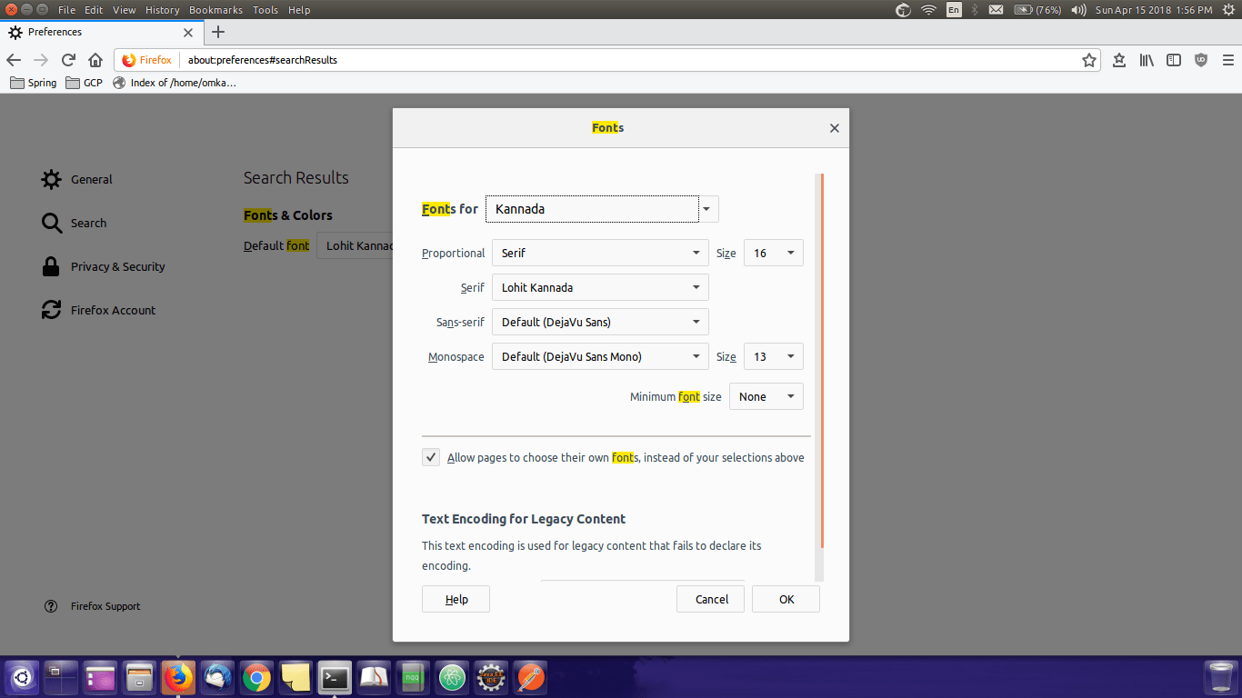
Task: Open the Library toolbar icon
Action: (1147, 60)
